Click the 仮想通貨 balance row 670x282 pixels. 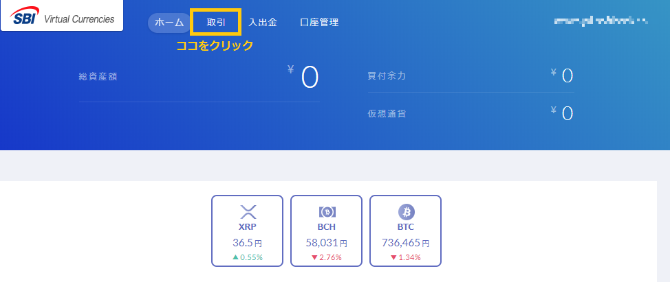tap(471, 113)
